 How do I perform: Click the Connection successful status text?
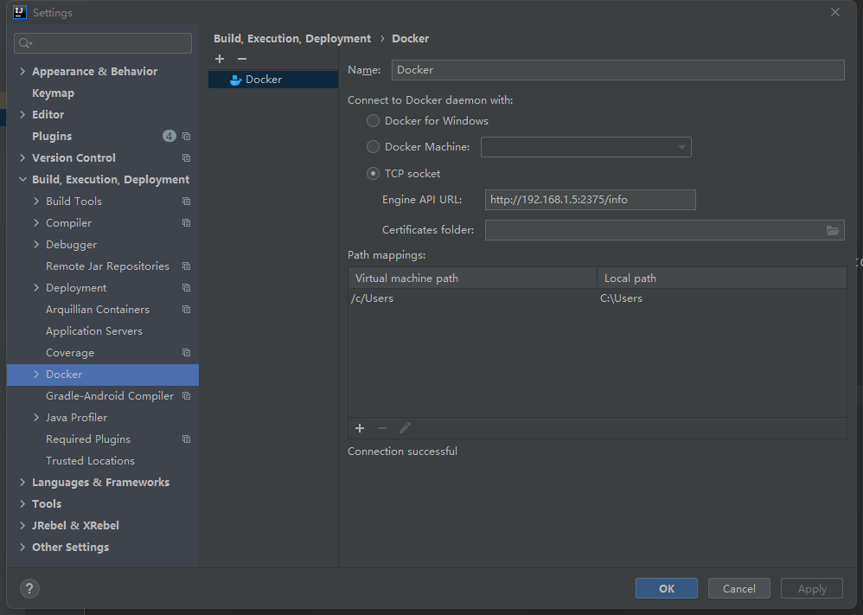click(402, 452)
